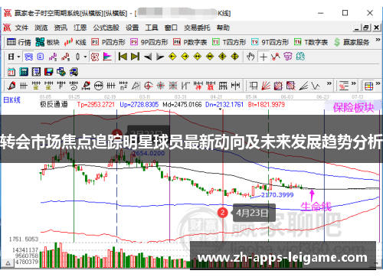The height and width of the screenshot is (277, 383).
Task: Click the magenta flag chart icon
Action: point(107,57)
